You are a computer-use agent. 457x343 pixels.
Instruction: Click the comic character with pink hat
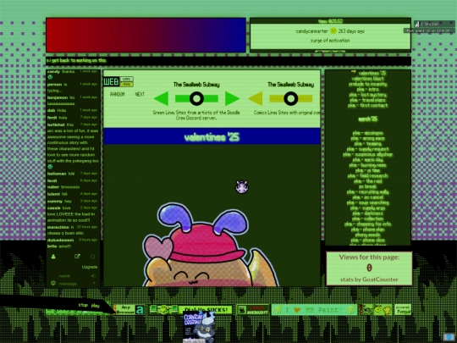[x=211, y=245]
